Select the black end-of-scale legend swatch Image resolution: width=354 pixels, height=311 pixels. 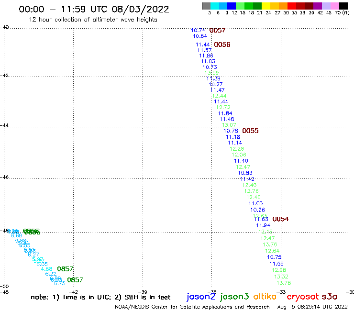(x=343, y=6)
